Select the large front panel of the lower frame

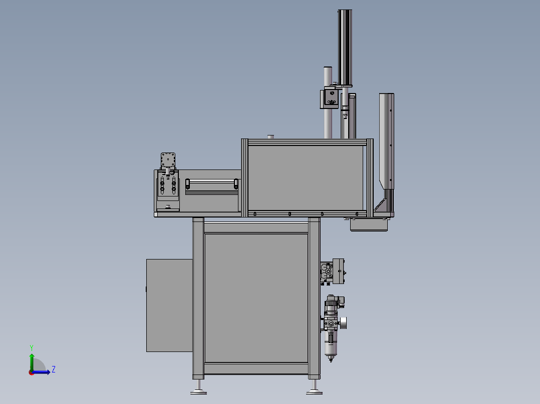point(256,298)
